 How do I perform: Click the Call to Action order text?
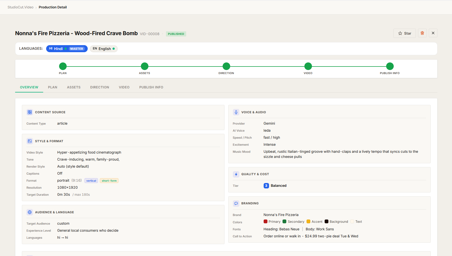pos(311,236)
